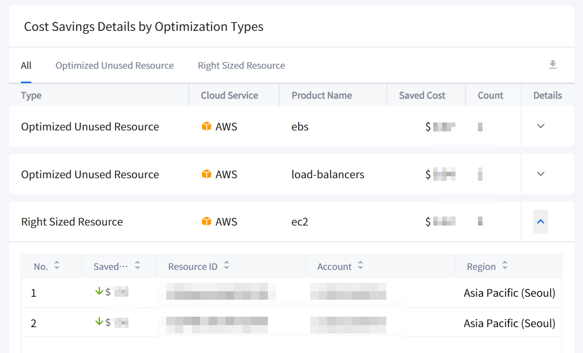The image size is (583, 353).
Task: Sort by No. column arrows
Action: click(x=57, y=266)
